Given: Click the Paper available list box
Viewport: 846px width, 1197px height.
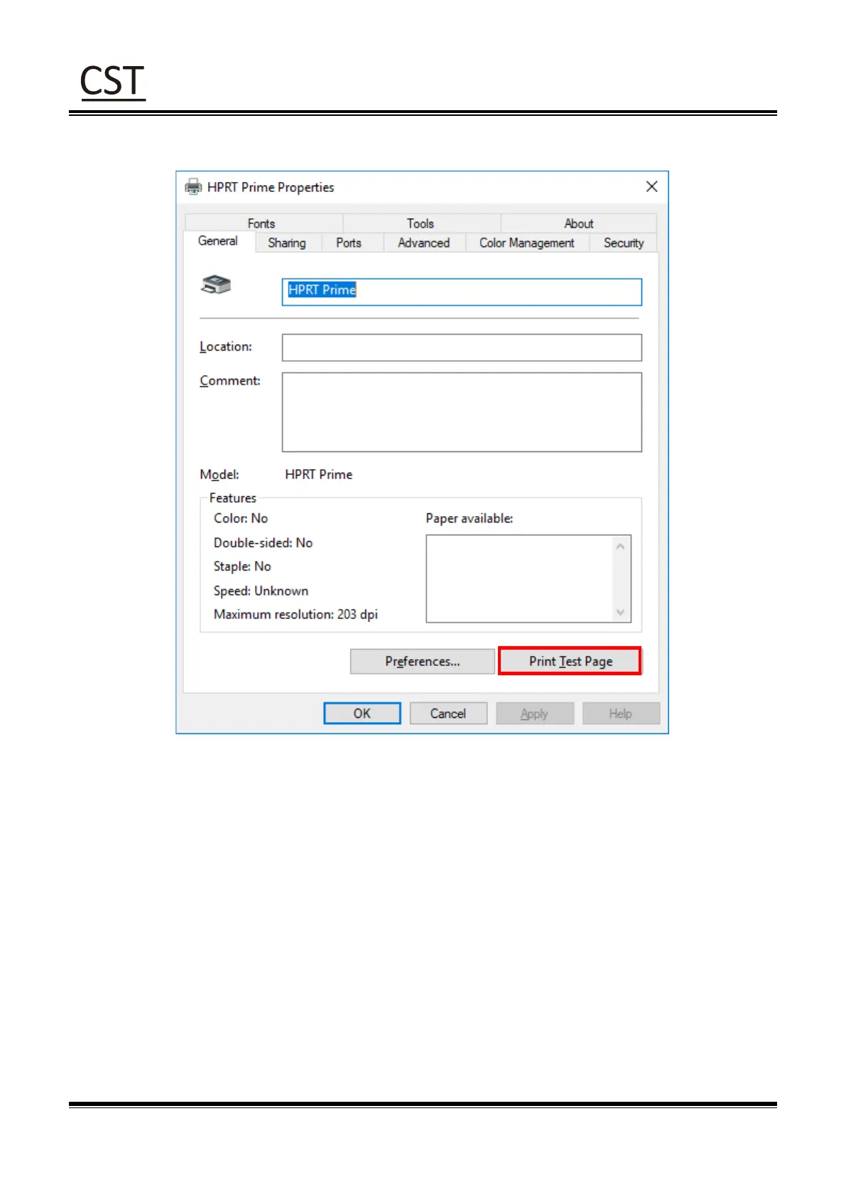Looking at the screenshot, I should pyautogui.click(x=528, y=579).
